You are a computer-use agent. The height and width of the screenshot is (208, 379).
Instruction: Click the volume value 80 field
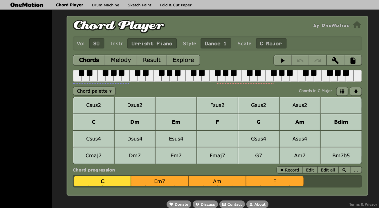pyautogui.click(x=96, y=43)
